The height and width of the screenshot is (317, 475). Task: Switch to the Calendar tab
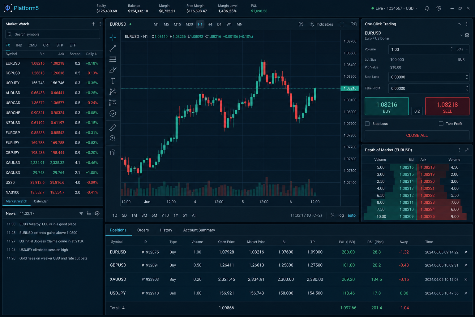click(x=41, y=201)
